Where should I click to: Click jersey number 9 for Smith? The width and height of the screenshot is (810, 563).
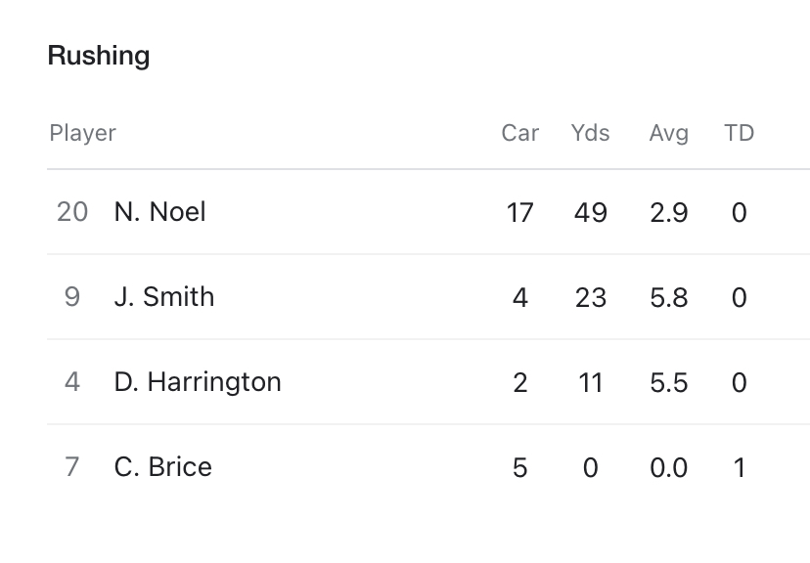click(x=72, y=296)
